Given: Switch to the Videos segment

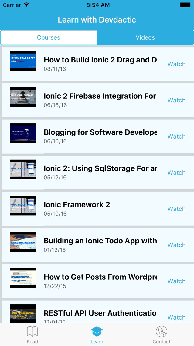Looking at the screenshot, I should coord(145,37).
